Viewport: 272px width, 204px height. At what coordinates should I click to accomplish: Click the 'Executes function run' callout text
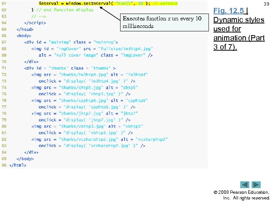[162, 22]
